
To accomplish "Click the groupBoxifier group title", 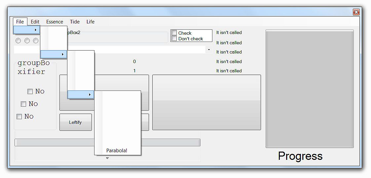I will (34, 67).
